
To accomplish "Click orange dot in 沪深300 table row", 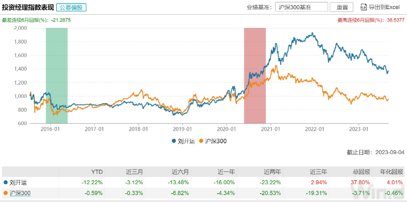I will tap(5, 193).
